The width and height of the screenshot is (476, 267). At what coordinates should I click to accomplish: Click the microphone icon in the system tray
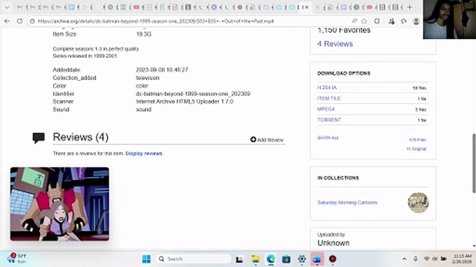415,259
